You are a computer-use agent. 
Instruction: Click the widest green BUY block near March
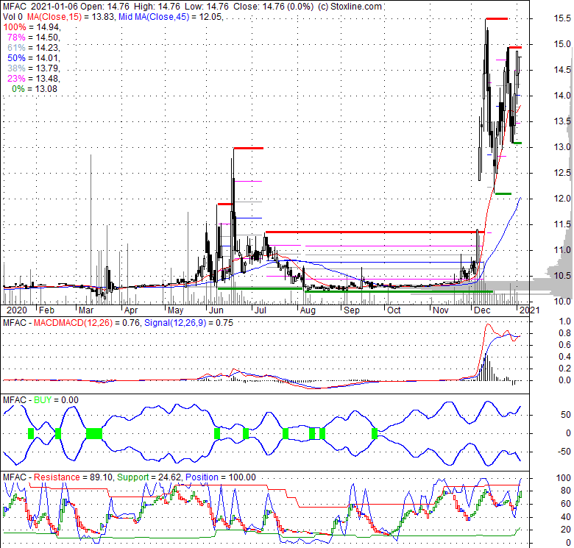point(94,433)
